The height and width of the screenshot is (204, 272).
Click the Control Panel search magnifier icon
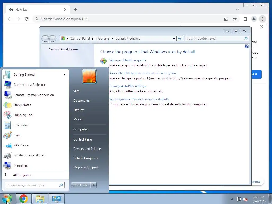coord(246,39)
